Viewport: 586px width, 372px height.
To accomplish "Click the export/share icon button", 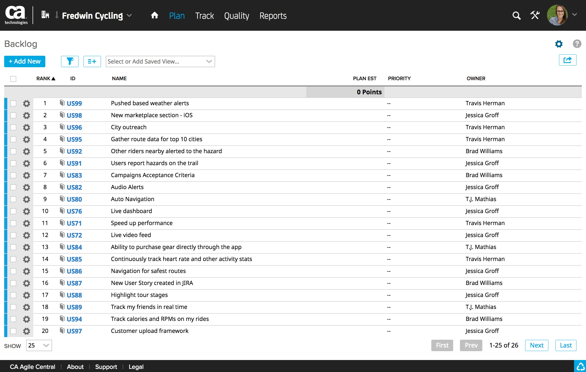I will (568, 60).
